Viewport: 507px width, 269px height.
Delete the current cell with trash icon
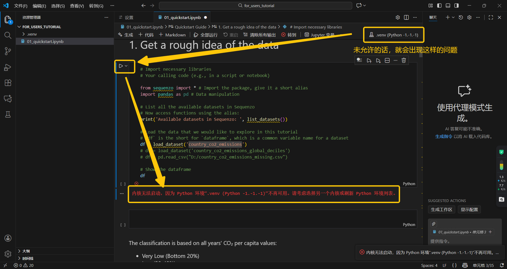pyautogui.click(x=404, y=60)
